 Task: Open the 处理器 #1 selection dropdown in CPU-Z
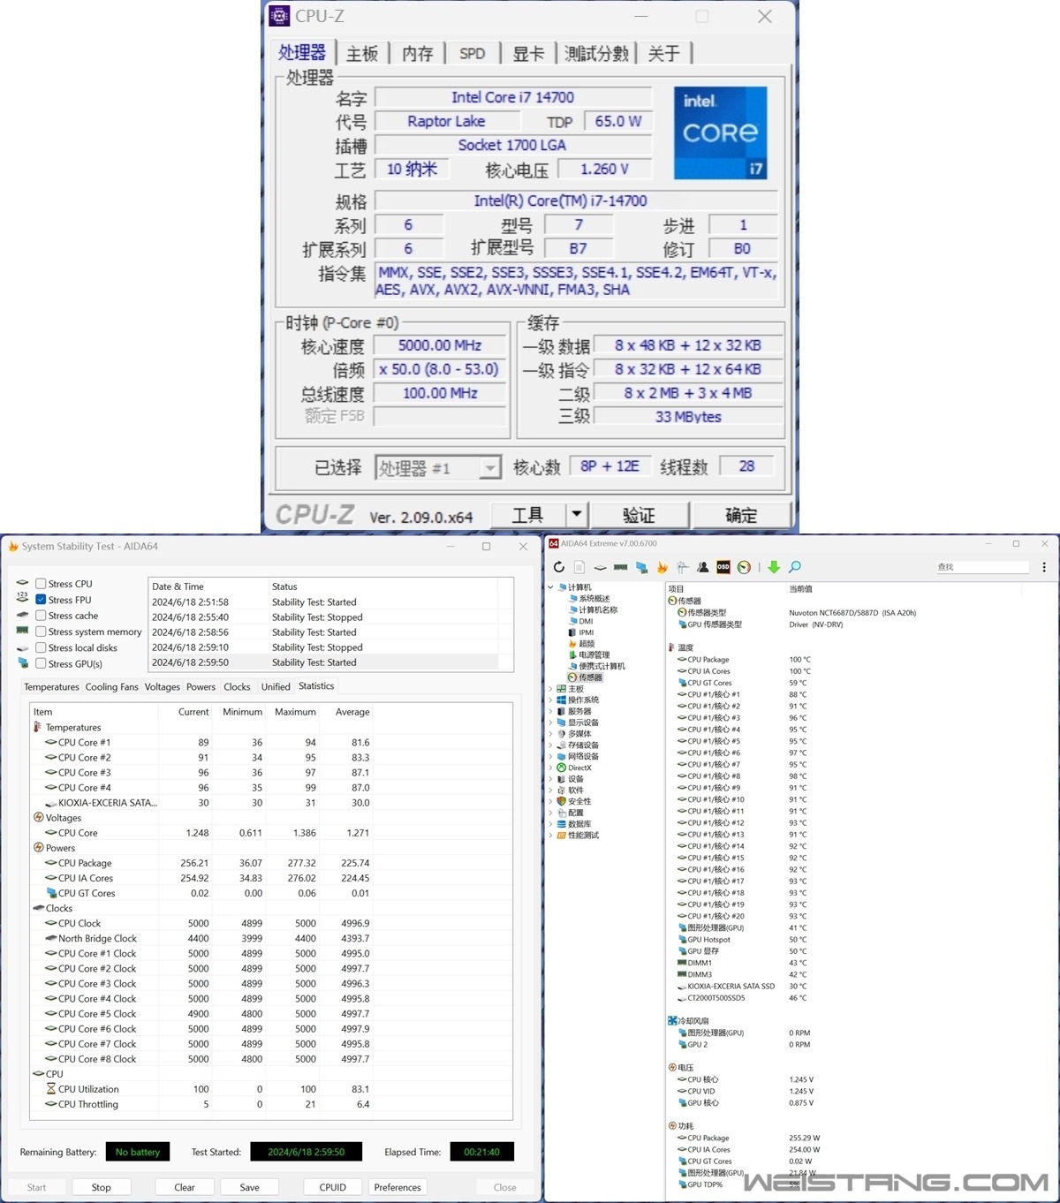point(438,467)
